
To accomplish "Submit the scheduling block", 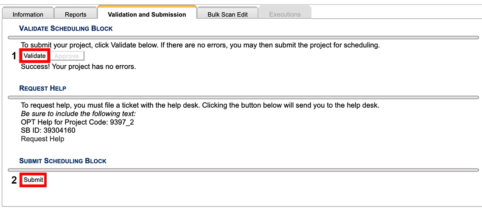I will 34,180.
